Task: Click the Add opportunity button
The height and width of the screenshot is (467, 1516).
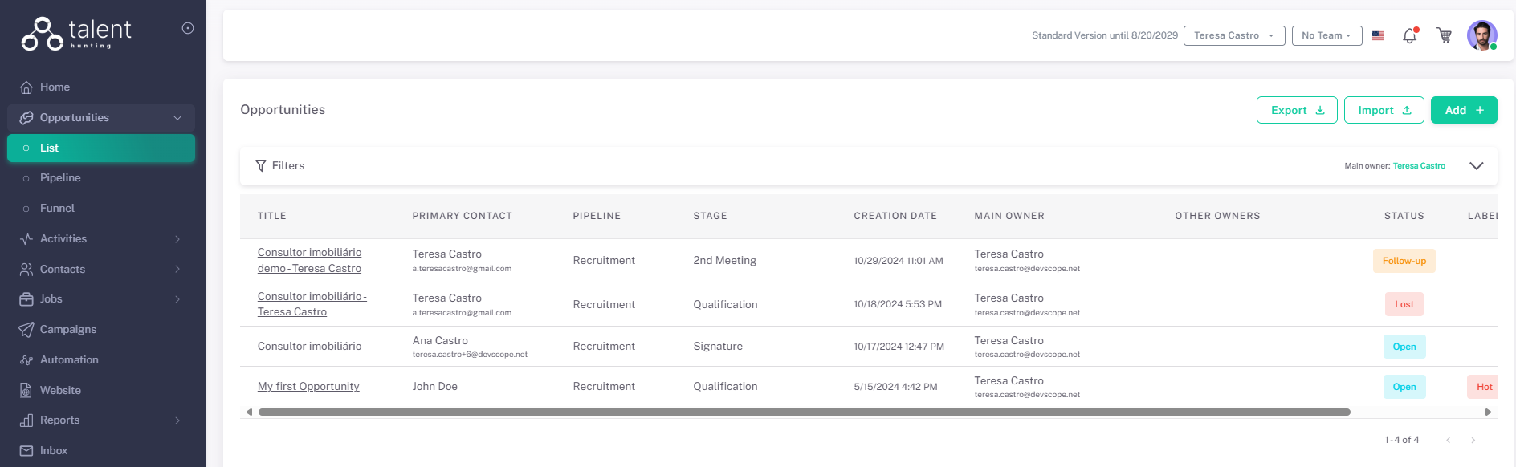Action: point(1463,110)
